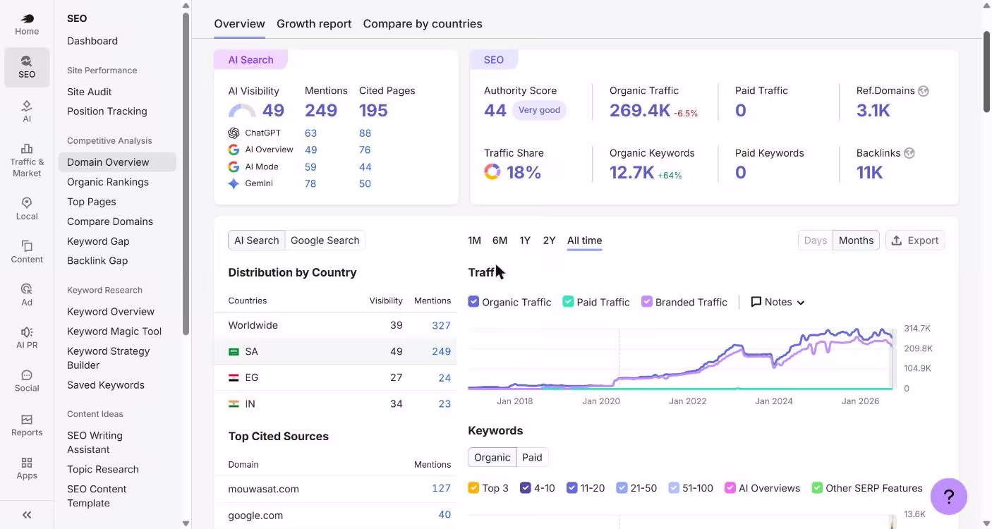
Task: Uncheck the Paid Traffic checkbox
Action: coord(568,302)
